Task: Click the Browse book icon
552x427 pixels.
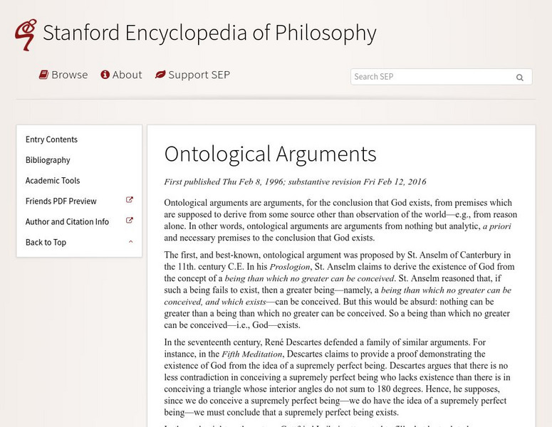Action: (x=43, y=75)
